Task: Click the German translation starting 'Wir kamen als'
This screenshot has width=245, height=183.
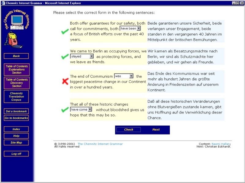Action: 186,56
